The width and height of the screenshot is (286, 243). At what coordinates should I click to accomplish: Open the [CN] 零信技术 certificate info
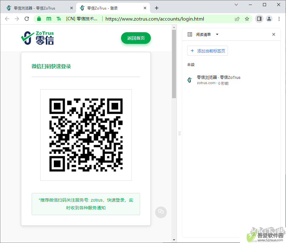[81, 19]
